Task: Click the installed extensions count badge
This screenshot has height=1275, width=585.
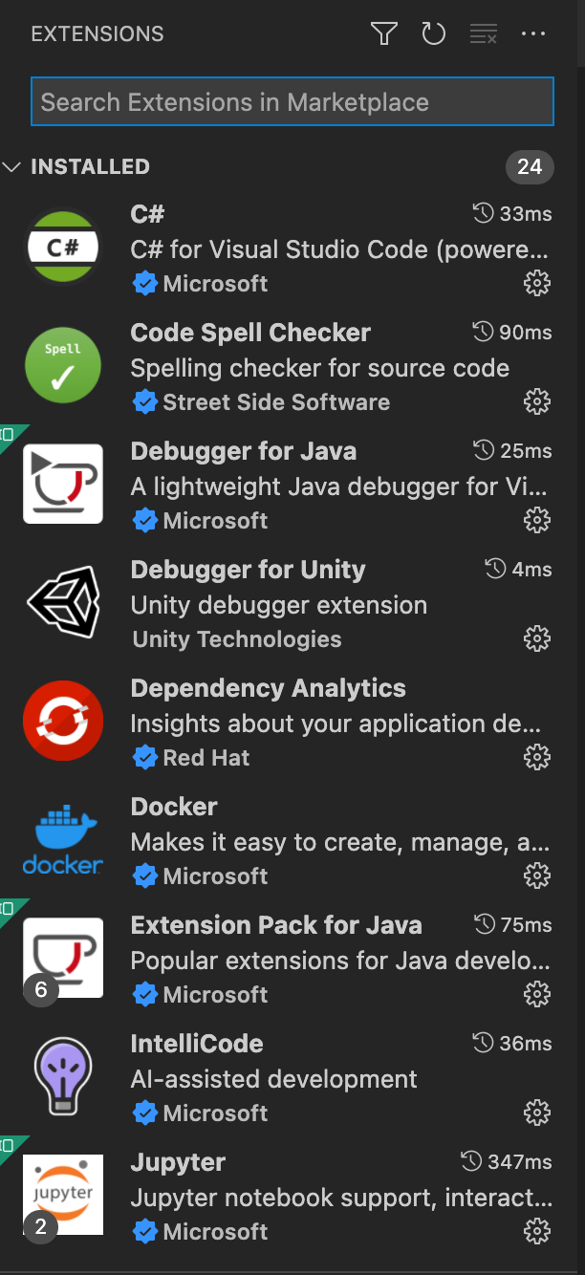Action: point(530,167)
